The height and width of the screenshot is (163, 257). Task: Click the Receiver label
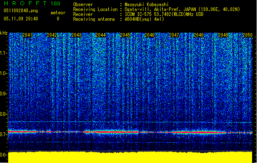tap(83, 14)
